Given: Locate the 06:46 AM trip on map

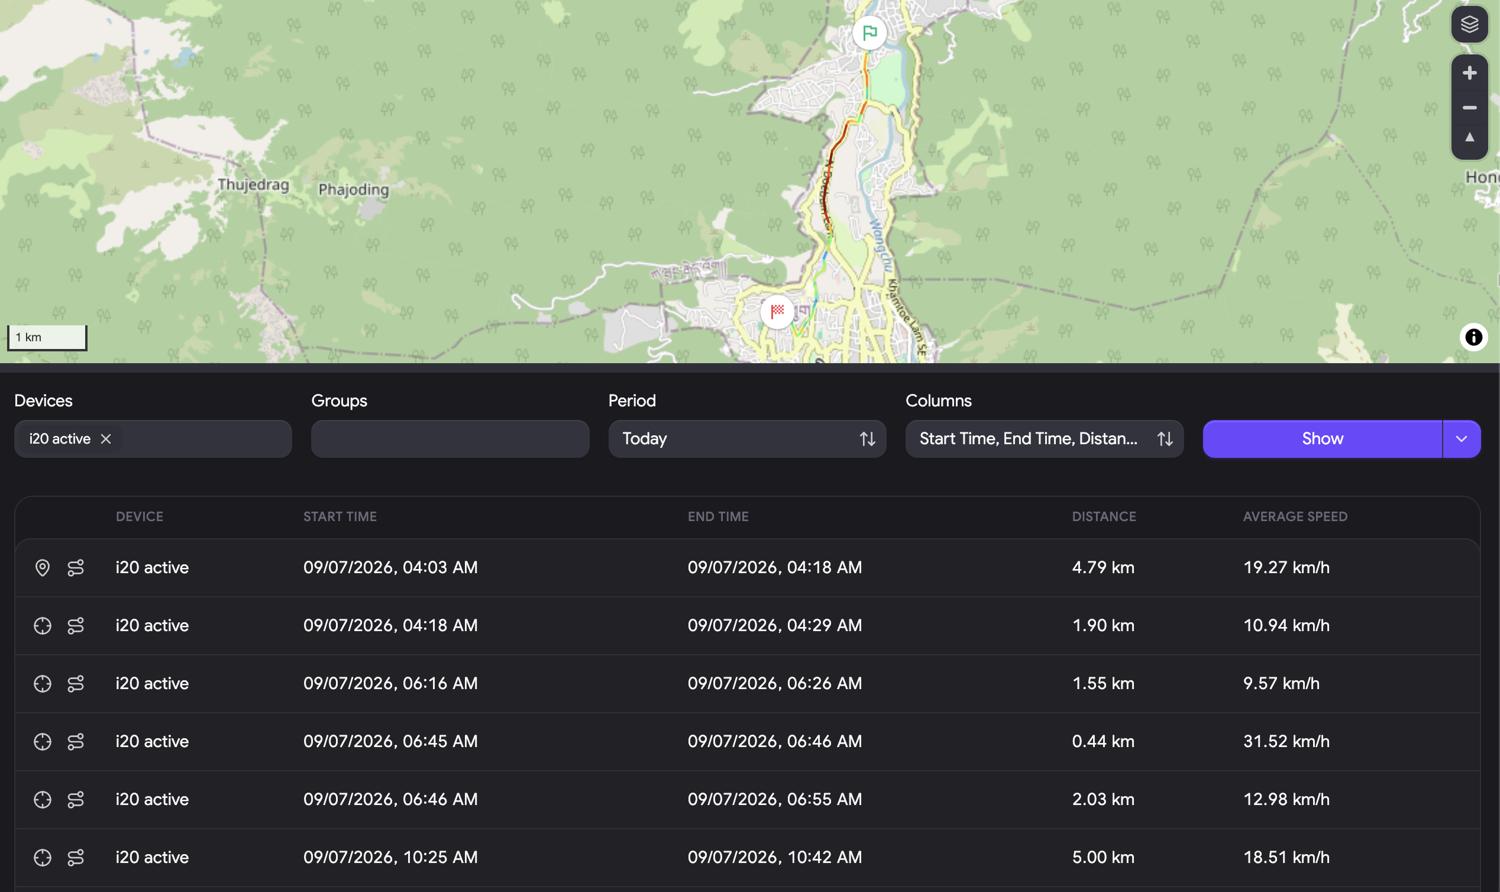Looking at the screenshot, I should tap(42, 800).
